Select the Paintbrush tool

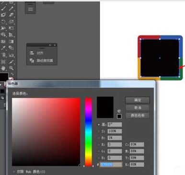[3, 8]
